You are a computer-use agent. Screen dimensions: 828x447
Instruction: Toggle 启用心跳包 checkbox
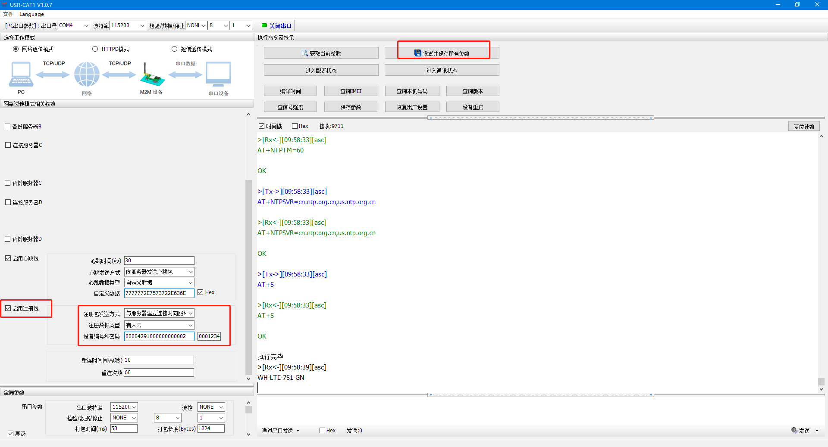click(x=8, y=258)
